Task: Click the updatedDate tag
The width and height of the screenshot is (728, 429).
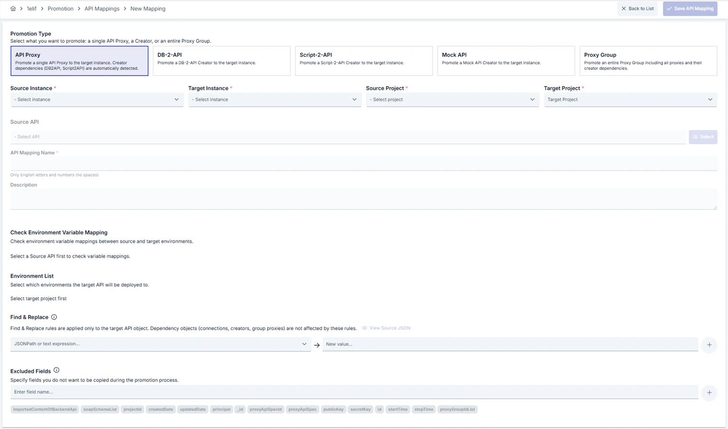Action: pos(193,409)
